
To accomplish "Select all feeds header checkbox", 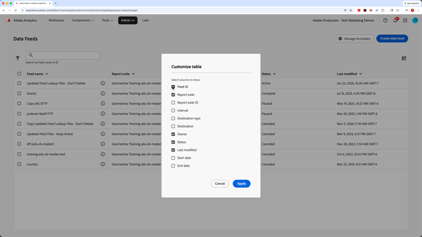I will (19, 74).
